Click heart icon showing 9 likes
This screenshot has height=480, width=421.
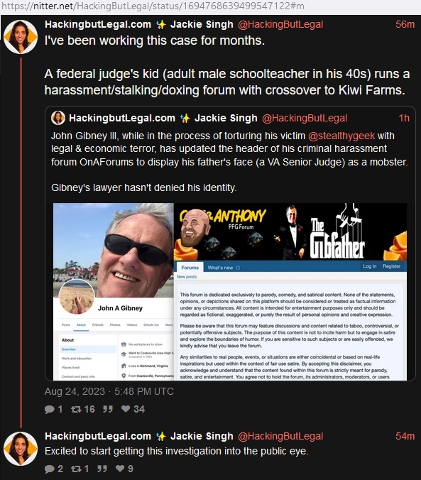coord(120,469)
